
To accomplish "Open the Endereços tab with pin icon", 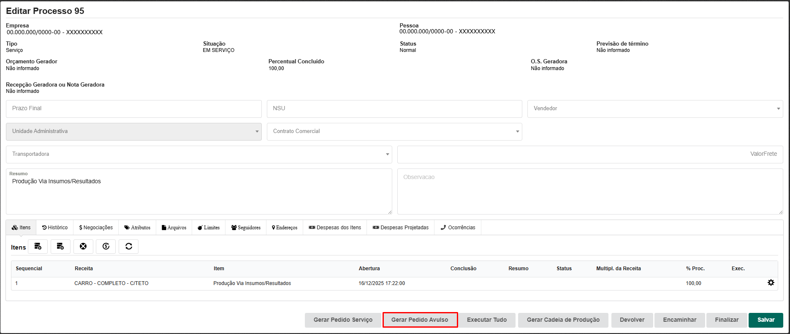I will pos(285,228).
